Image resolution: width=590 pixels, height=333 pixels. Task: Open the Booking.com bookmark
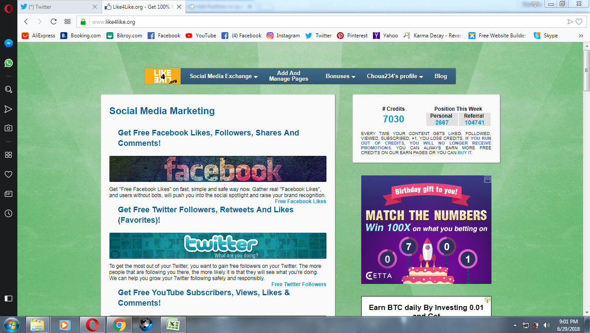[80, 36]
